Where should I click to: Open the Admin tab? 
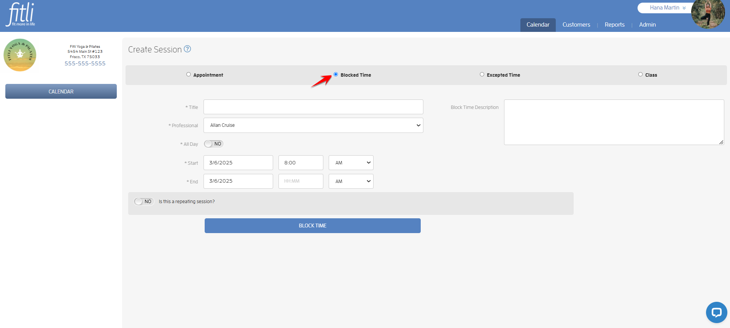647,25
